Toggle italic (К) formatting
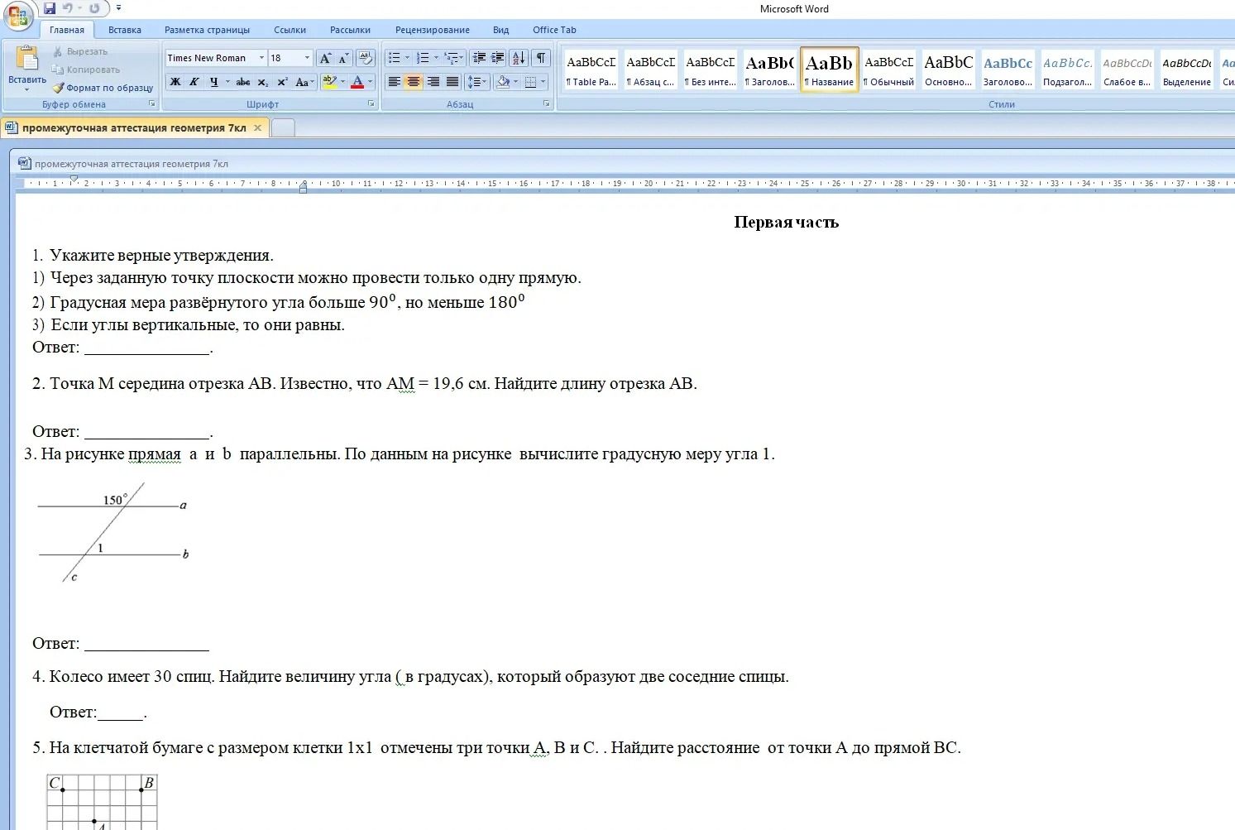 coord(194,82)
